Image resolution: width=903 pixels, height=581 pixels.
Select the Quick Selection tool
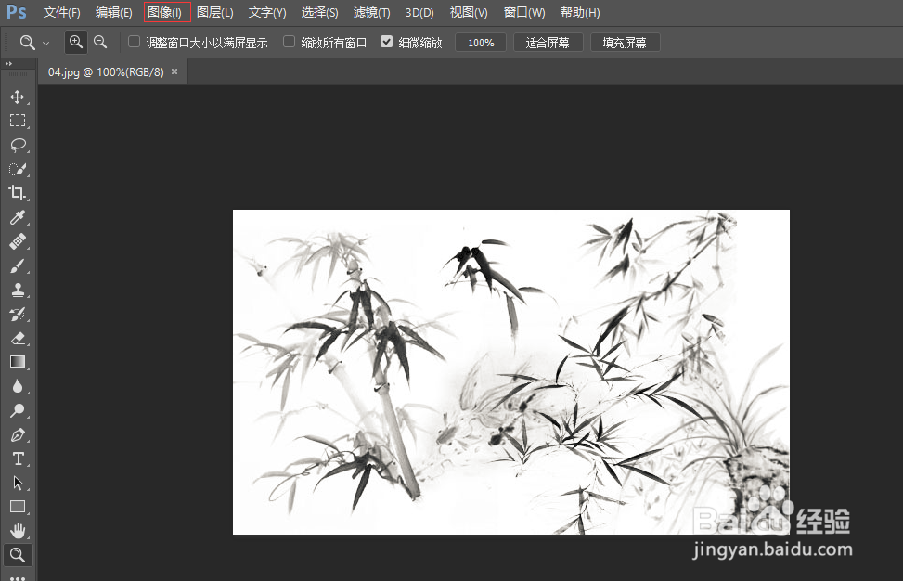tap(18, 169)
